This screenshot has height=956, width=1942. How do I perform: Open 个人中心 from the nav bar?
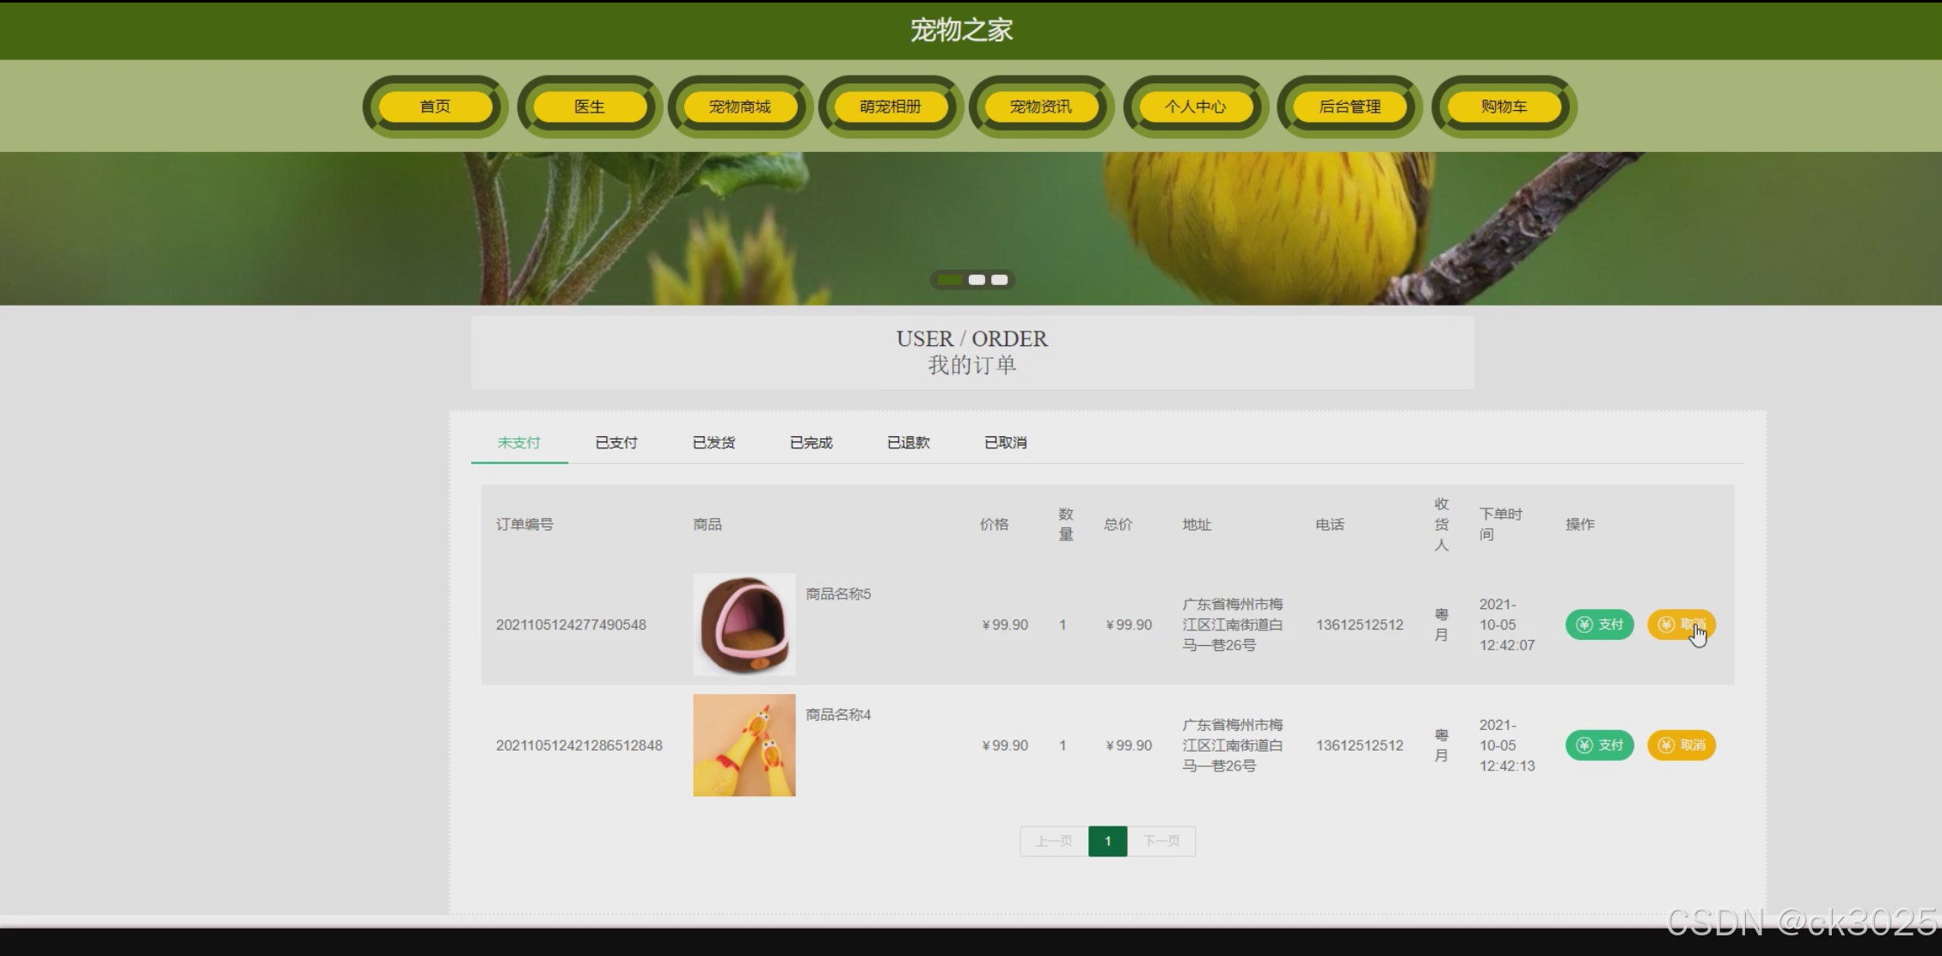pyautogui.click(x=1196, y=107)
